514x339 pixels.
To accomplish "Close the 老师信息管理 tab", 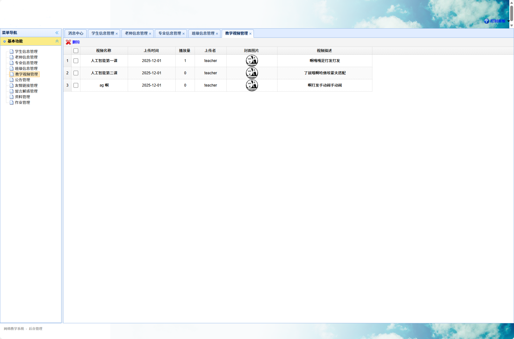I will point(150,34).
